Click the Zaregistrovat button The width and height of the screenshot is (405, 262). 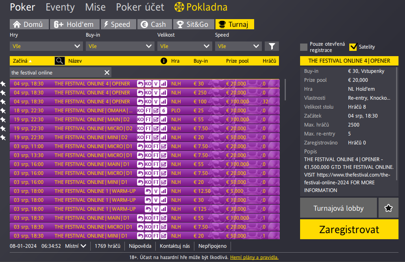[349, 229]
